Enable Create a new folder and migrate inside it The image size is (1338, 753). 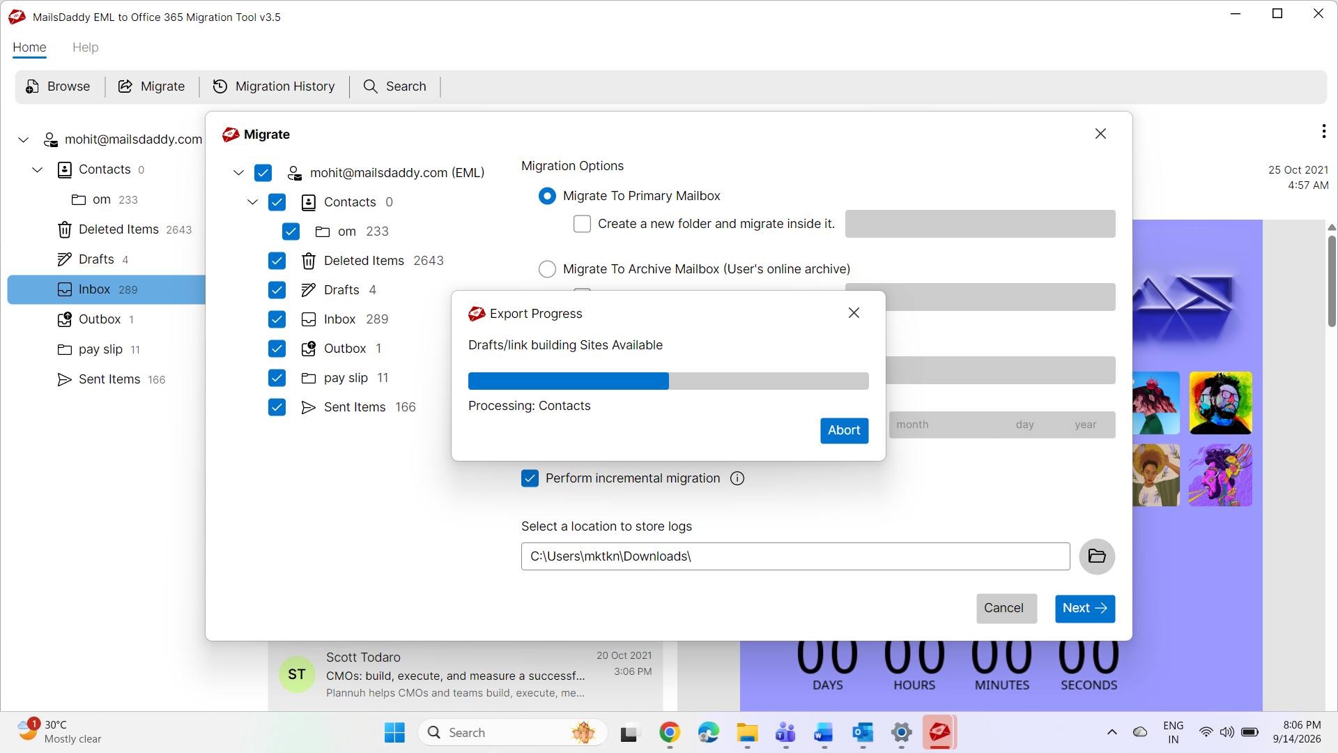click(582, 224)
